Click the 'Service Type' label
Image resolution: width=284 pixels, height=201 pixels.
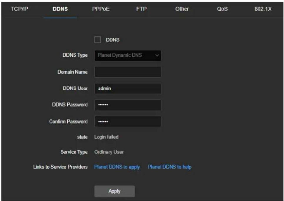[x=74, y=152]
